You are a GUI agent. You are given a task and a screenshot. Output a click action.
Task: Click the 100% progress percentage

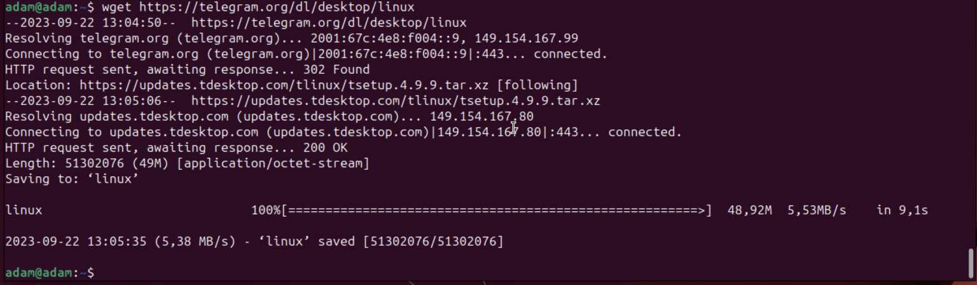(266, 210)
